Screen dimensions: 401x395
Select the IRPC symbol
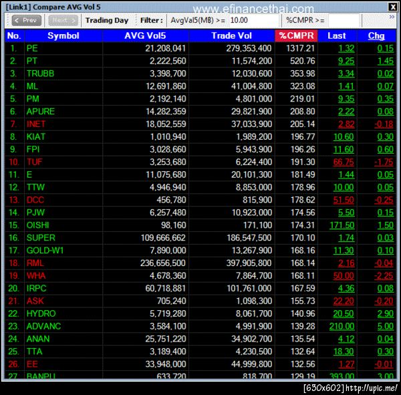point(37,288)
